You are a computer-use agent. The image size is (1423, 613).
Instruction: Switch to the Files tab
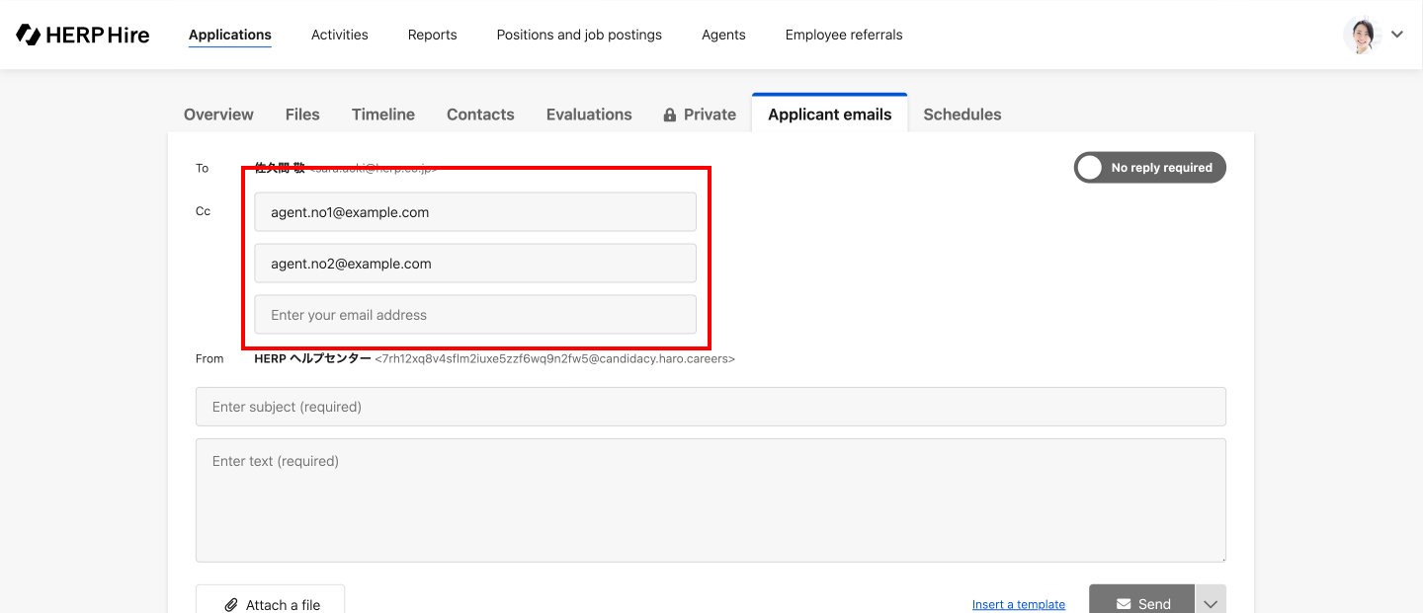click(302, 115)
